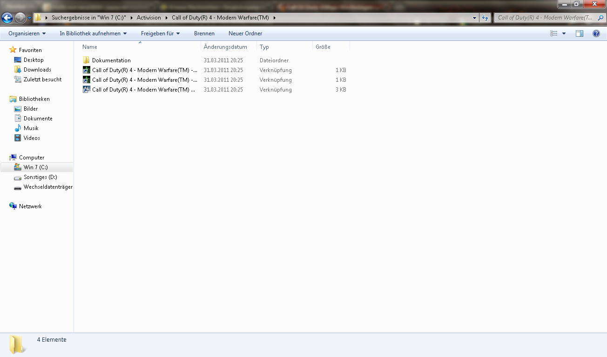Click the restore window button in the title bar
The image size is (607, 357).
(x=576, y=4)
